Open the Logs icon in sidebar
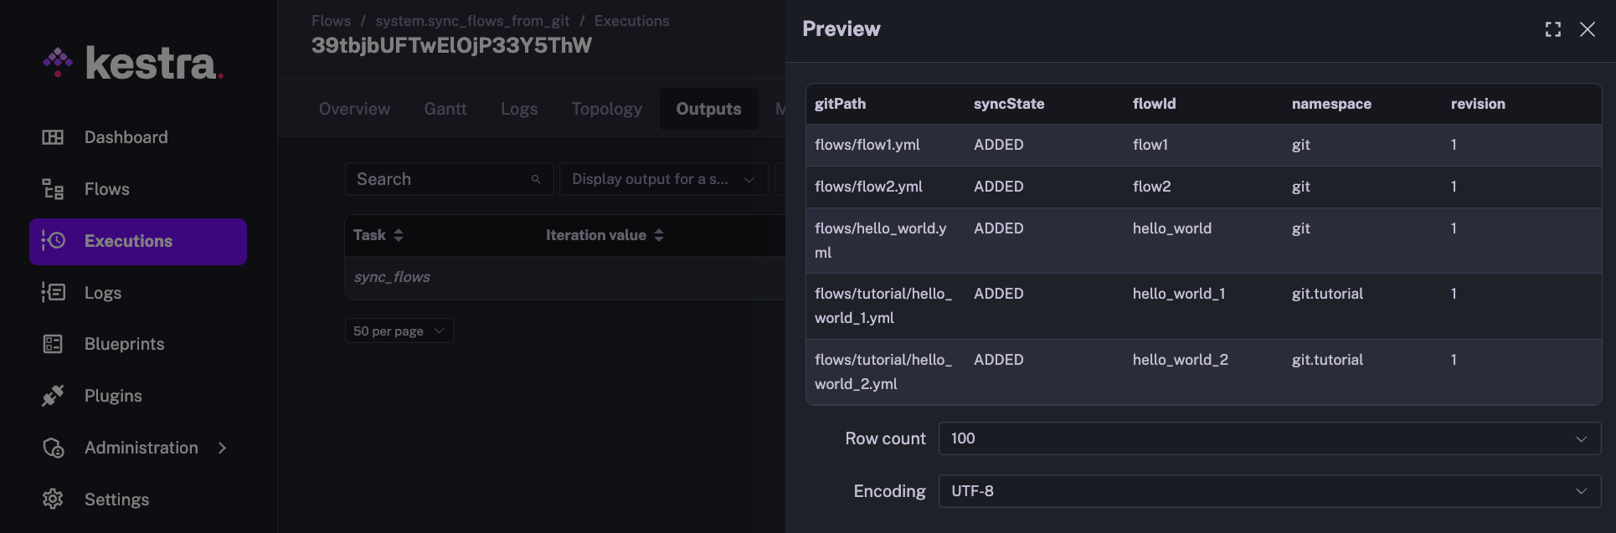Screen dimensions: 1616x533 (53, 292)
